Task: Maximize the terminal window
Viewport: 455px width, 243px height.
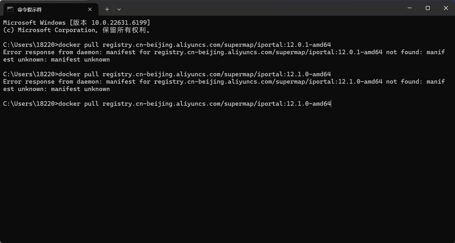Action: click(428, 8)
